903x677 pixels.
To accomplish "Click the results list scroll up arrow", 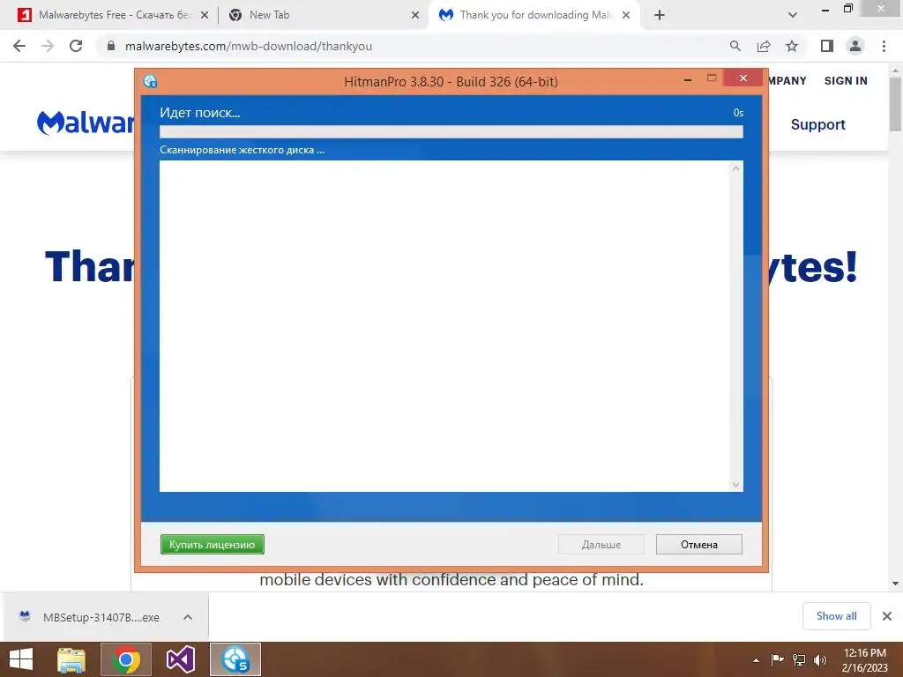I will pos(735,168).
